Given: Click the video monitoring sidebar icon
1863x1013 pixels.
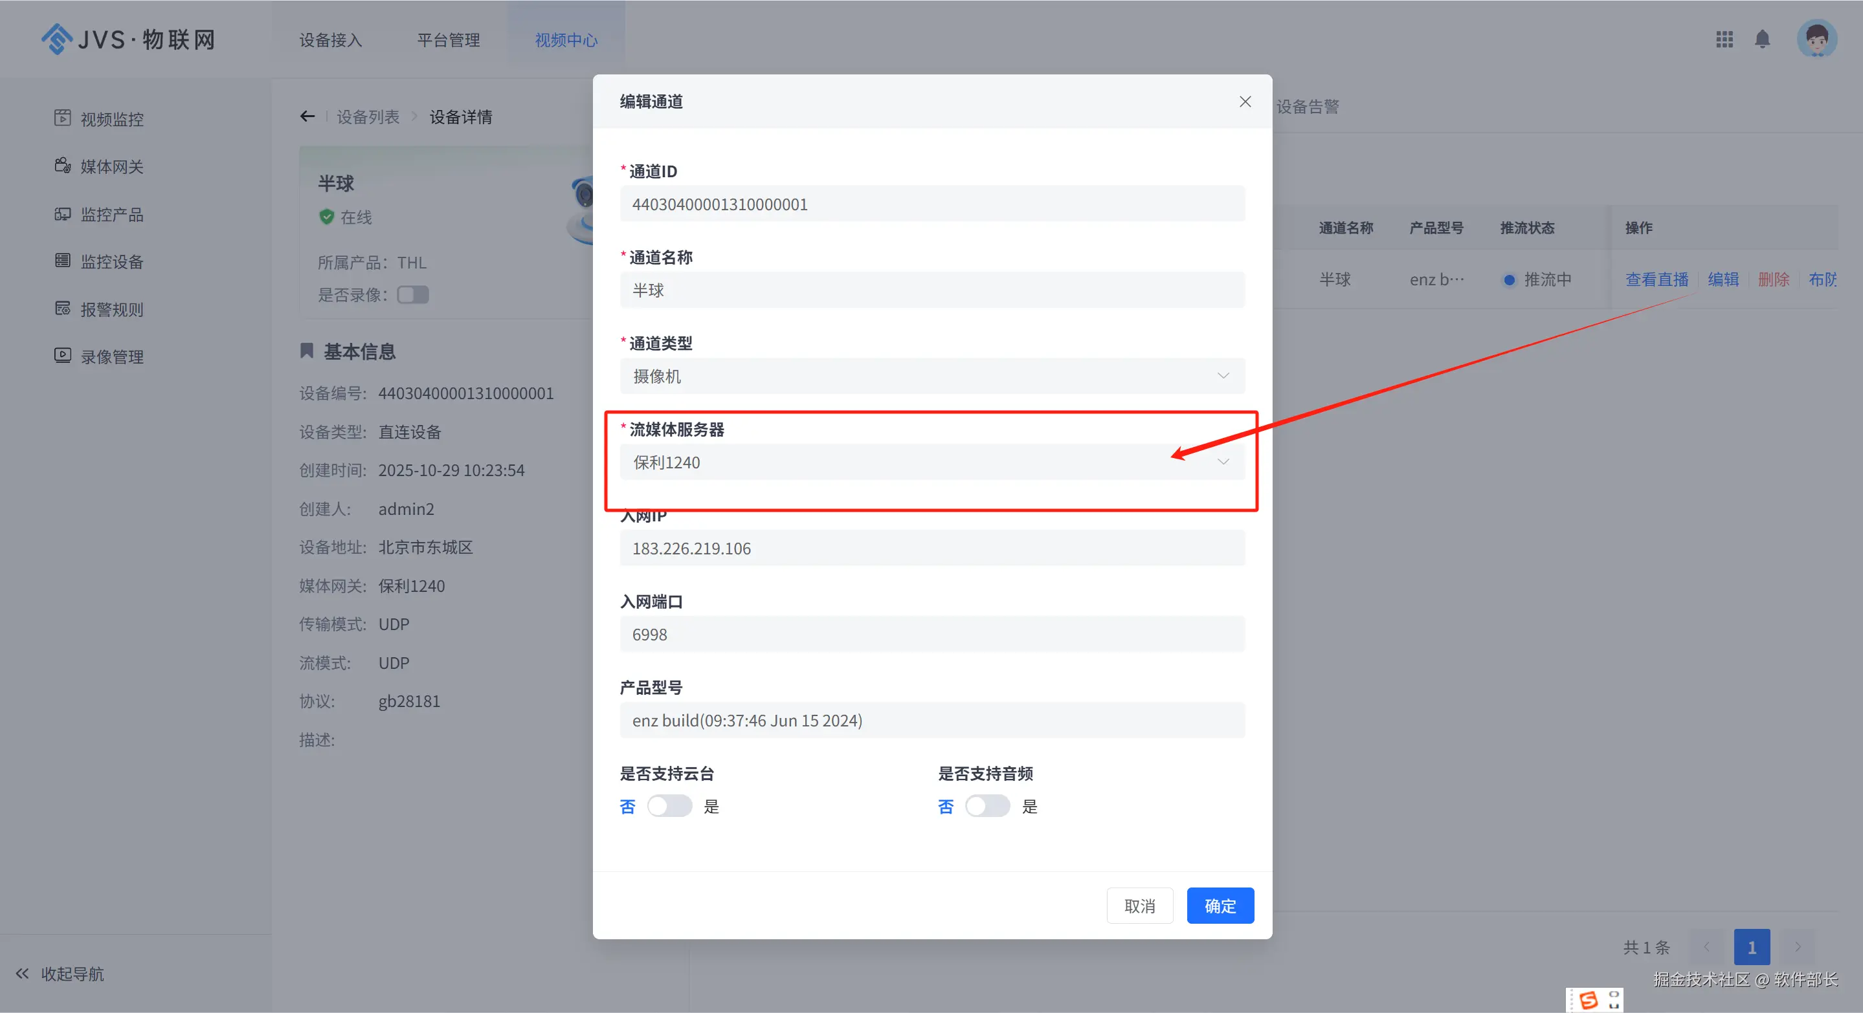Looking at the screenshot, I should 62,118.
